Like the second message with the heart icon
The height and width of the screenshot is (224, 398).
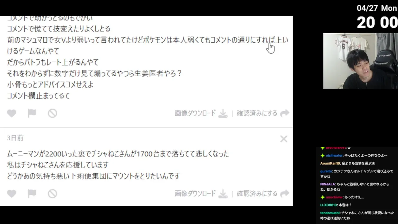coord(12,194)
